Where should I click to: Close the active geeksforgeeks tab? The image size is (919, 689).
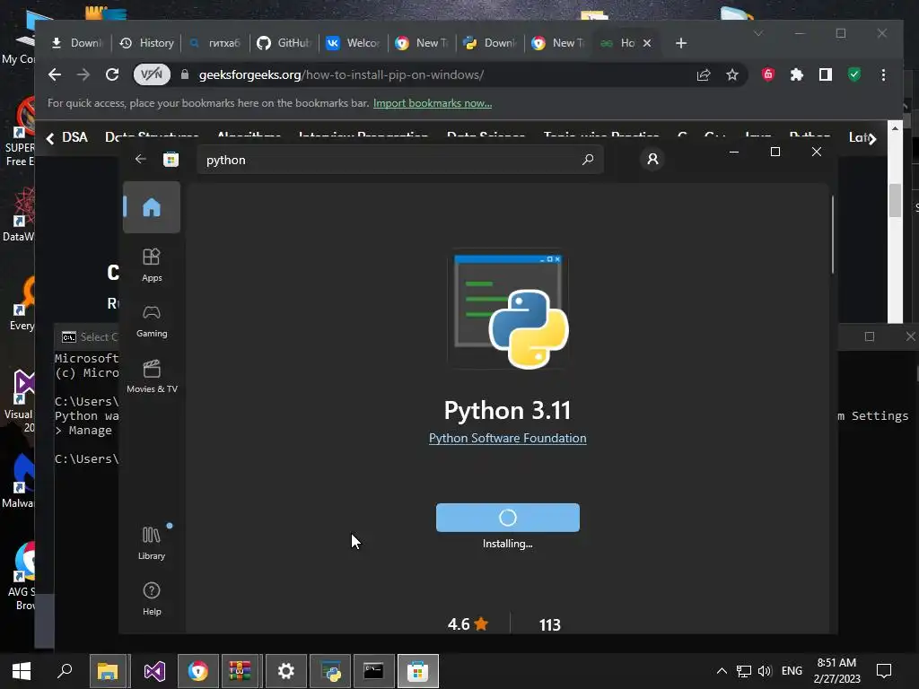(x=647, y=43)
